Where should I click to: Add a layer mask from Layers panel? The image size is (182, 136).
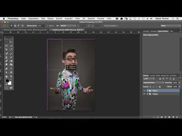(x=162, y=117)
